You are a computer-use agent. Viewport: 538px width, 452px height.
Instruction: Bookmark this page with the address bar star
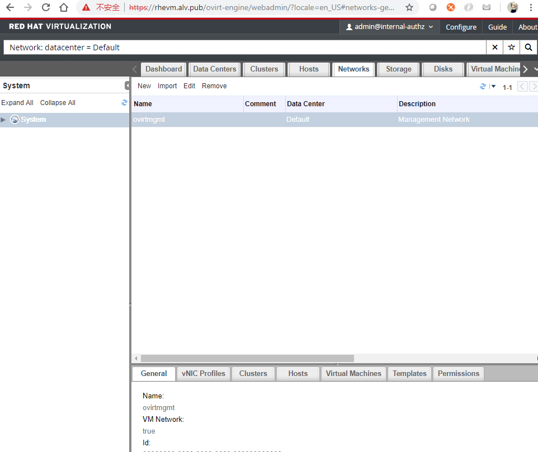pyautogui.click(x=409, y=7)
